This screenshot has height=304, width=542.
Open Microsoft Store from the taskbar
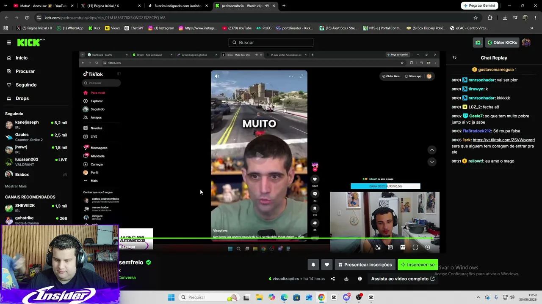pos(296,297)
